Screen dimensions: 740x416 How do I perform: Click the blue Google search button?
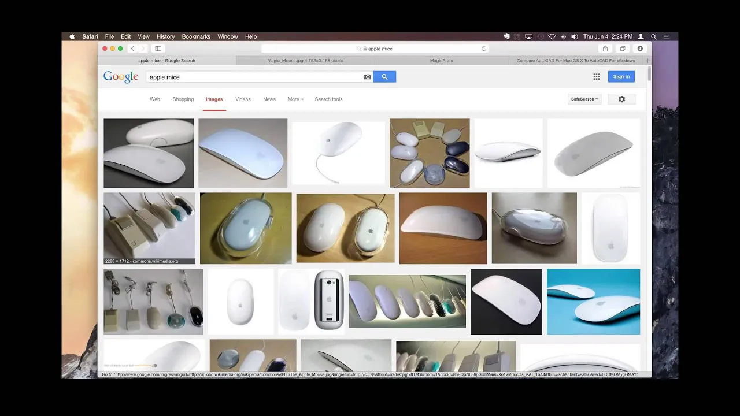[x=384, y=76]
